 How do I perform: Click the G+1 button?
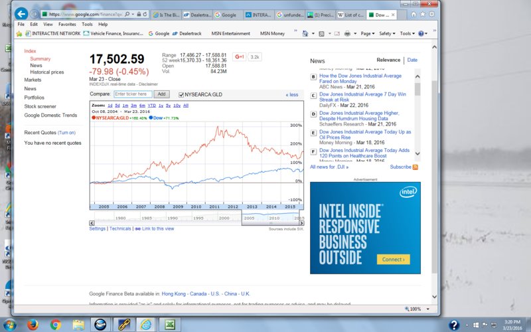[x=240, y=57]
